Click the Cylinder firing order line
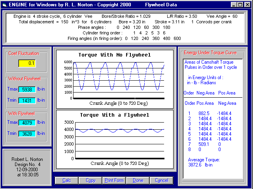The width and height of the screenshot is (253, 189). [124, 33]
